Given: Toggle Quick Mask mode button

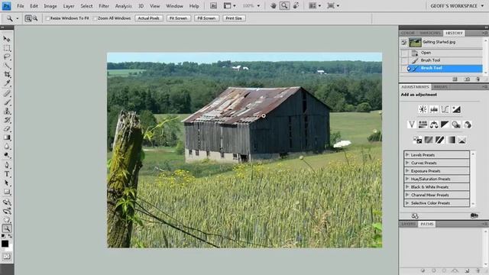Looking at the screenshot, I should click(x=7, y=257).
